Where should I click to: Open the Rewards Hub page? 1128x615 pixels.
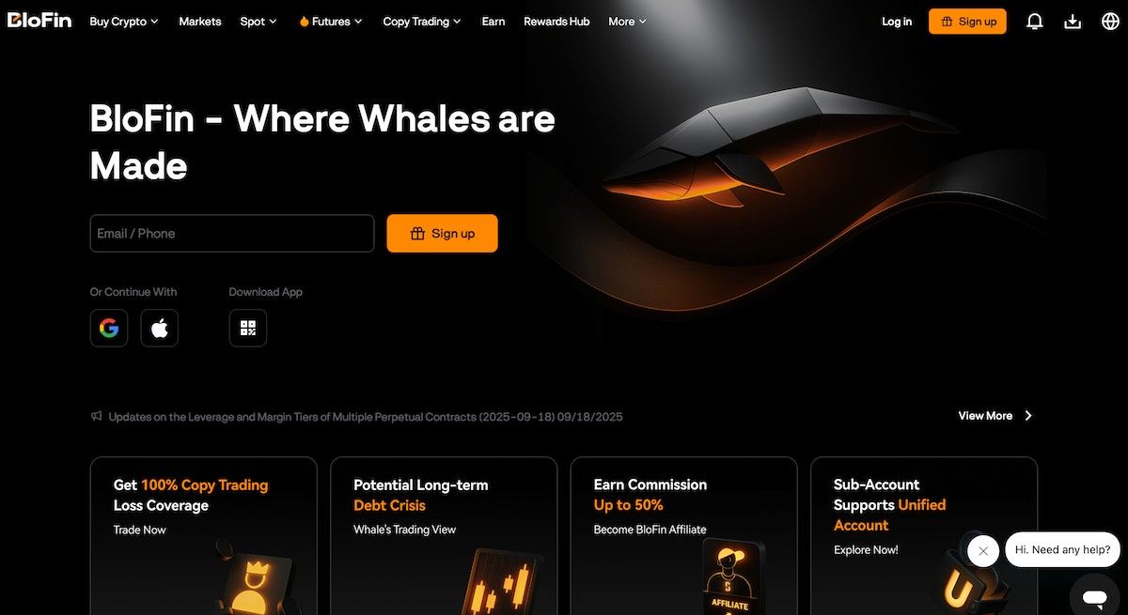556,22
